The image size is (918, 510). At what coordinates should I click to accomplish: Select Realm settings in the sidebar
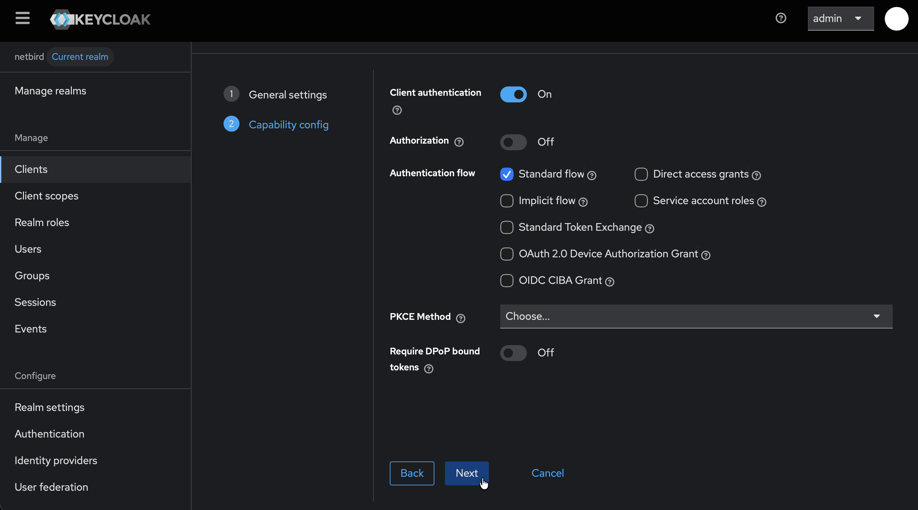(50, 407)
